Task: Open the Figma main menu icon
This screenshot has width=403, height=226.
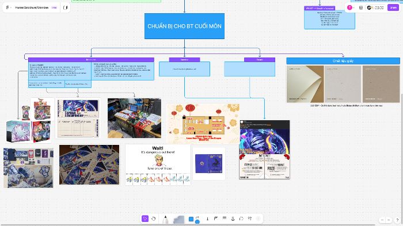Action: (7, 7)
